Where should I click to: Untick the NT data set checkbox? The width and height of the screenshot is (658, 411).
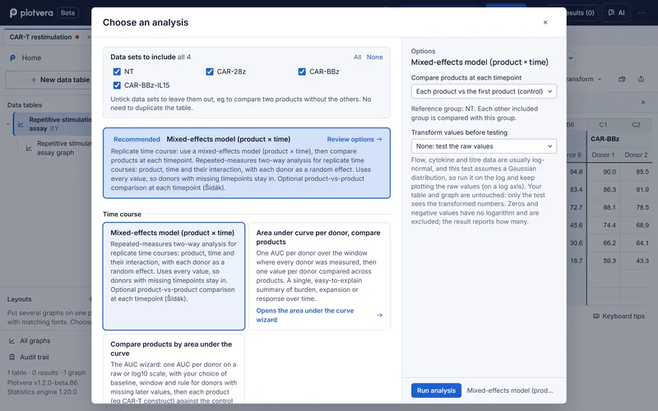tap(117, 72)
